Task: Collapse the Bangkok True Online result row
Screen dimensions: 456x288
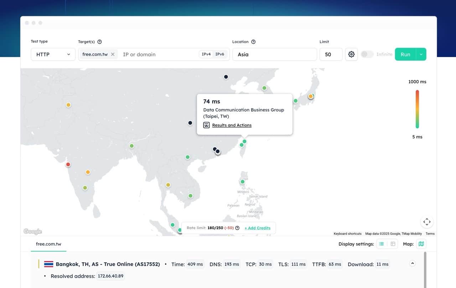Action: point(413,264)
